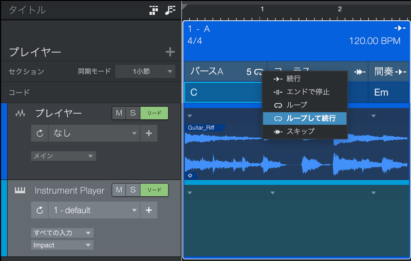The height and width of the screenshot is (261, 411).
Task: Click bar 1 on the timeline ruler
Action: pos(262,9)
